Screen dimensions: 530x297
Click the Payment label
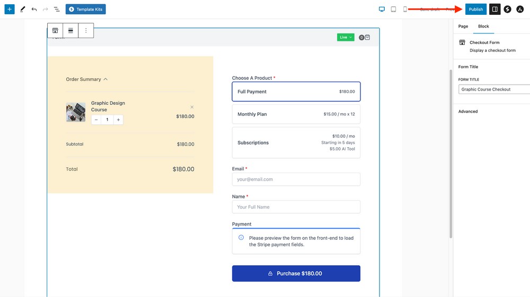point(241,224)
